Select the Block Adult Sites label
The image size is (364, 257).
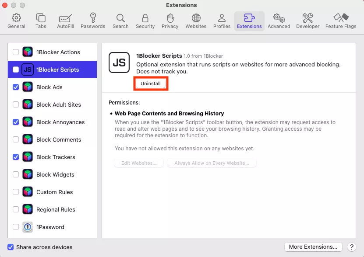[x=59, y=104]
